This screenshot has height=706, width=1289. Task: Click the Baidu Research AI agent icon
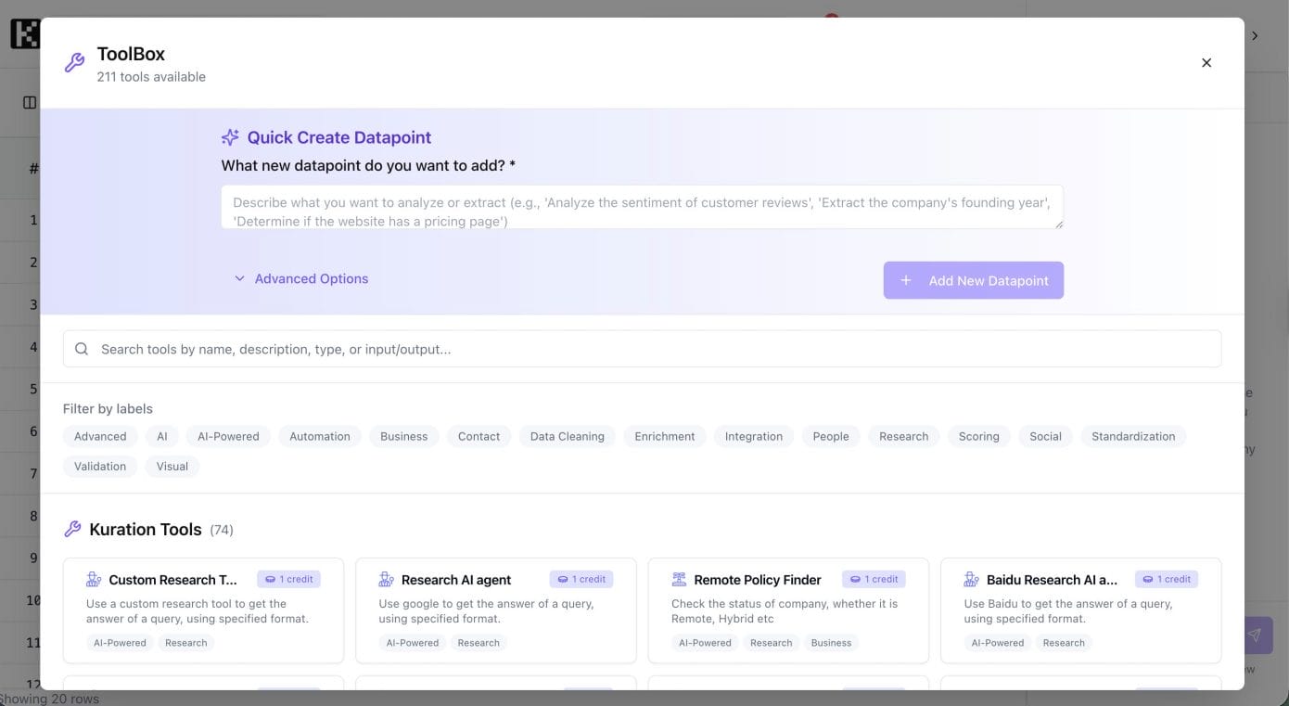(x=971, y=580)
